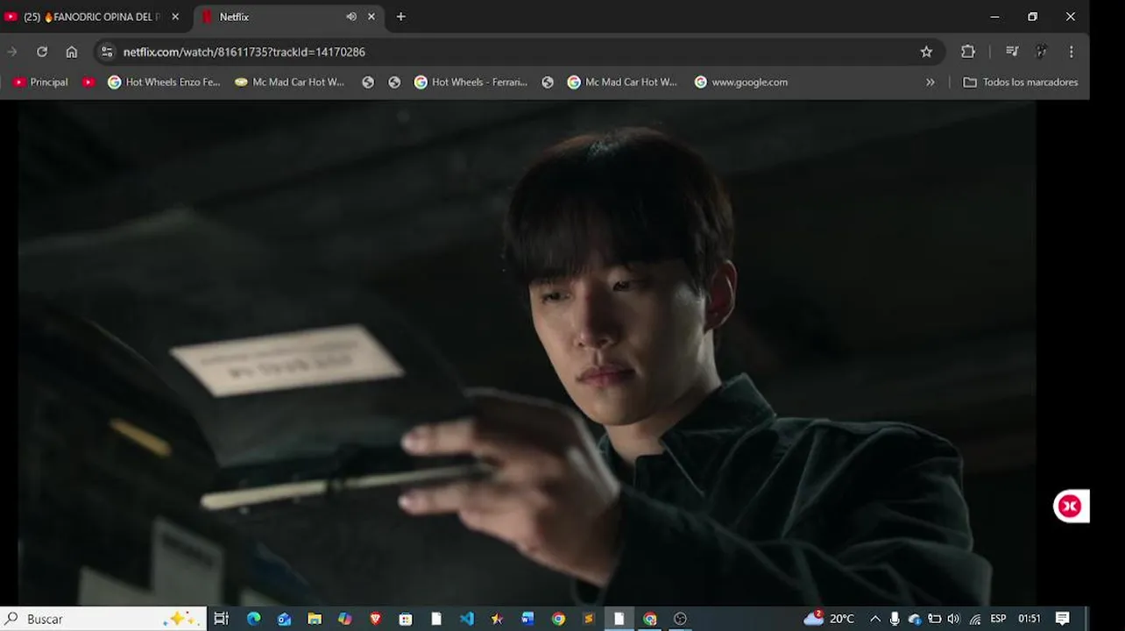The width and height of the screenshot is (1125, 631).
Task: Go to the browser home page
Action: pos(72,52)
